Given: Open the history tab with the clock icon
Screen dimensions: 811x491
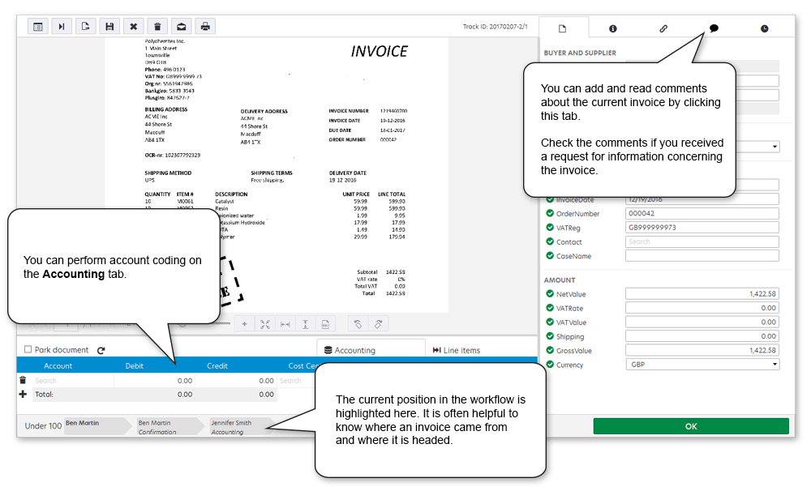Looking at the screenshot, I should (x=764, y=28).
